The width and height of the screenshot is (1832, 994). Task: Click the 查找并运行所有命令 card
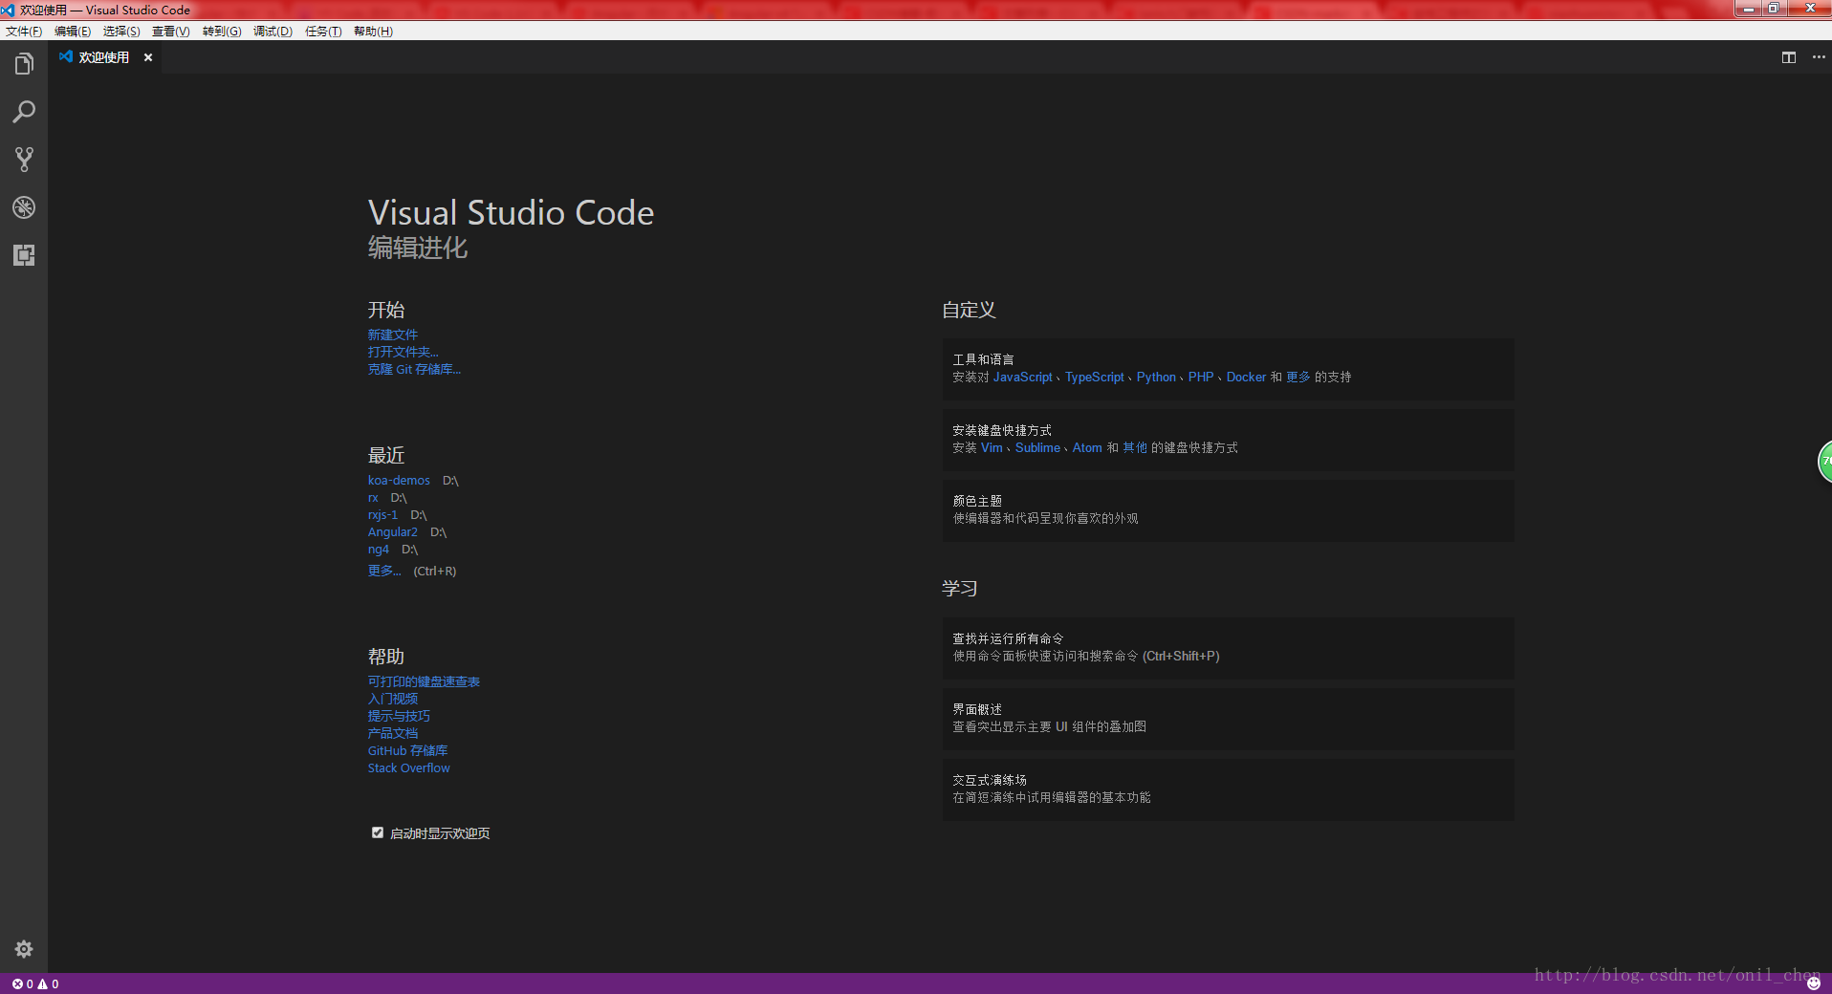click(1228, 648)
